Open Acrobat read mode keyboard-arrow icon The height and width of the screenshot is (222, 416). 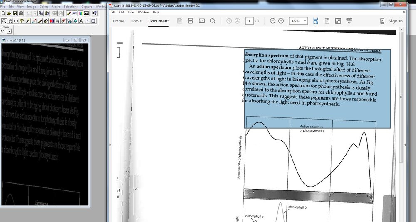(349, 21)
